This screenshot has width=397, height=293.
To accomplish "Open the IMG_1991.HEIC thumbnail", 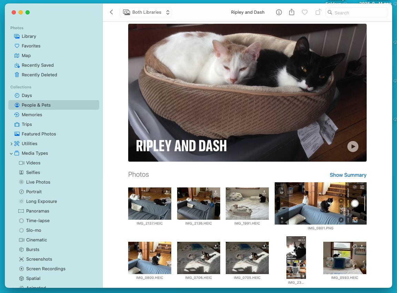I will pyautogui.click(x=247, y=204).
